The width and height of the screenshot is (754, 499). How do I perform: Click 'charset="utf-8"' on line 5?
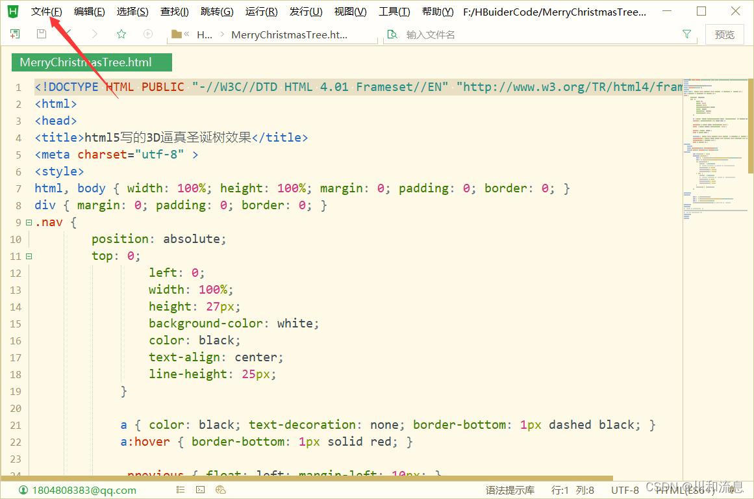[x=131, y=155]
